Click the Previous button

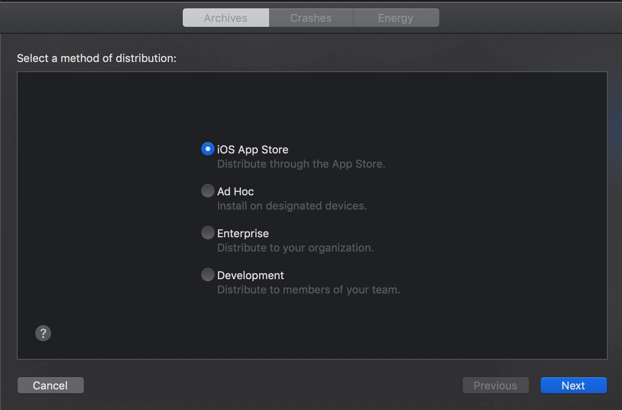(495, 385)
